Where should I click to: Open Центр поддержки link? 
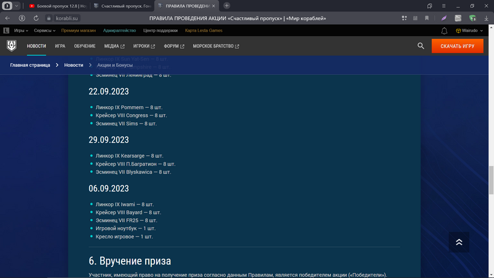pyautogui.click(x=161, y=30)
